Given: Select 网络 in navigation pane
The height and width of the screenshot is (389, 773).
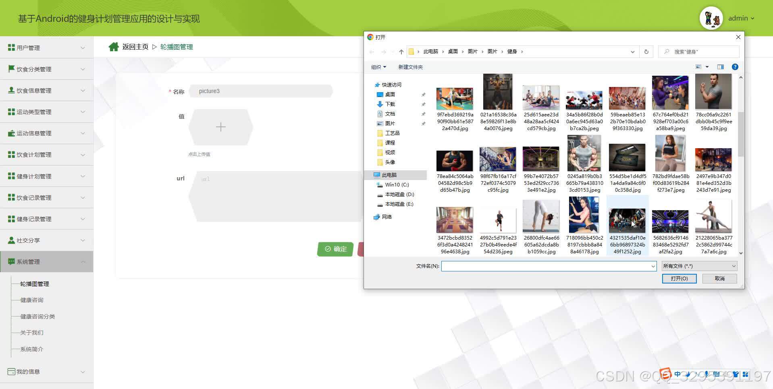Looking at the screenshot, I should 386,217.
